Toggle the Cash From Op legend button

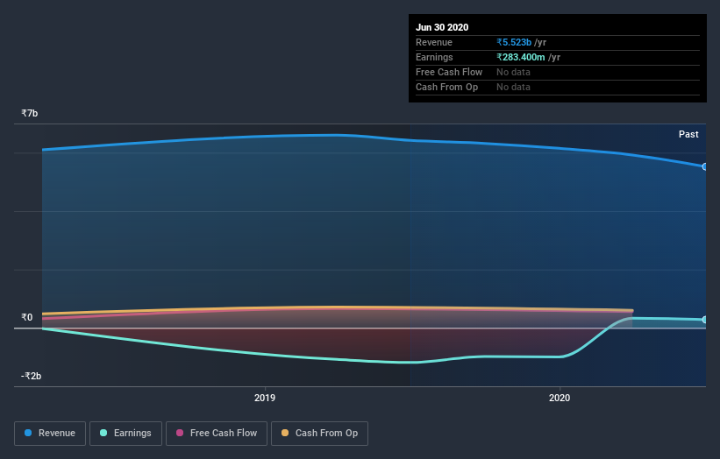pyautogui.click(x=319, y=434)
